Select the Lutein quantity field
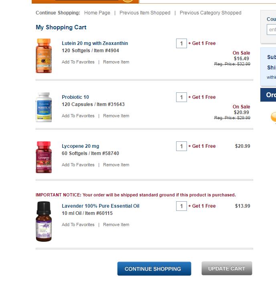The image size is (276, 290). pyautogui.click(x=181, y=43)
